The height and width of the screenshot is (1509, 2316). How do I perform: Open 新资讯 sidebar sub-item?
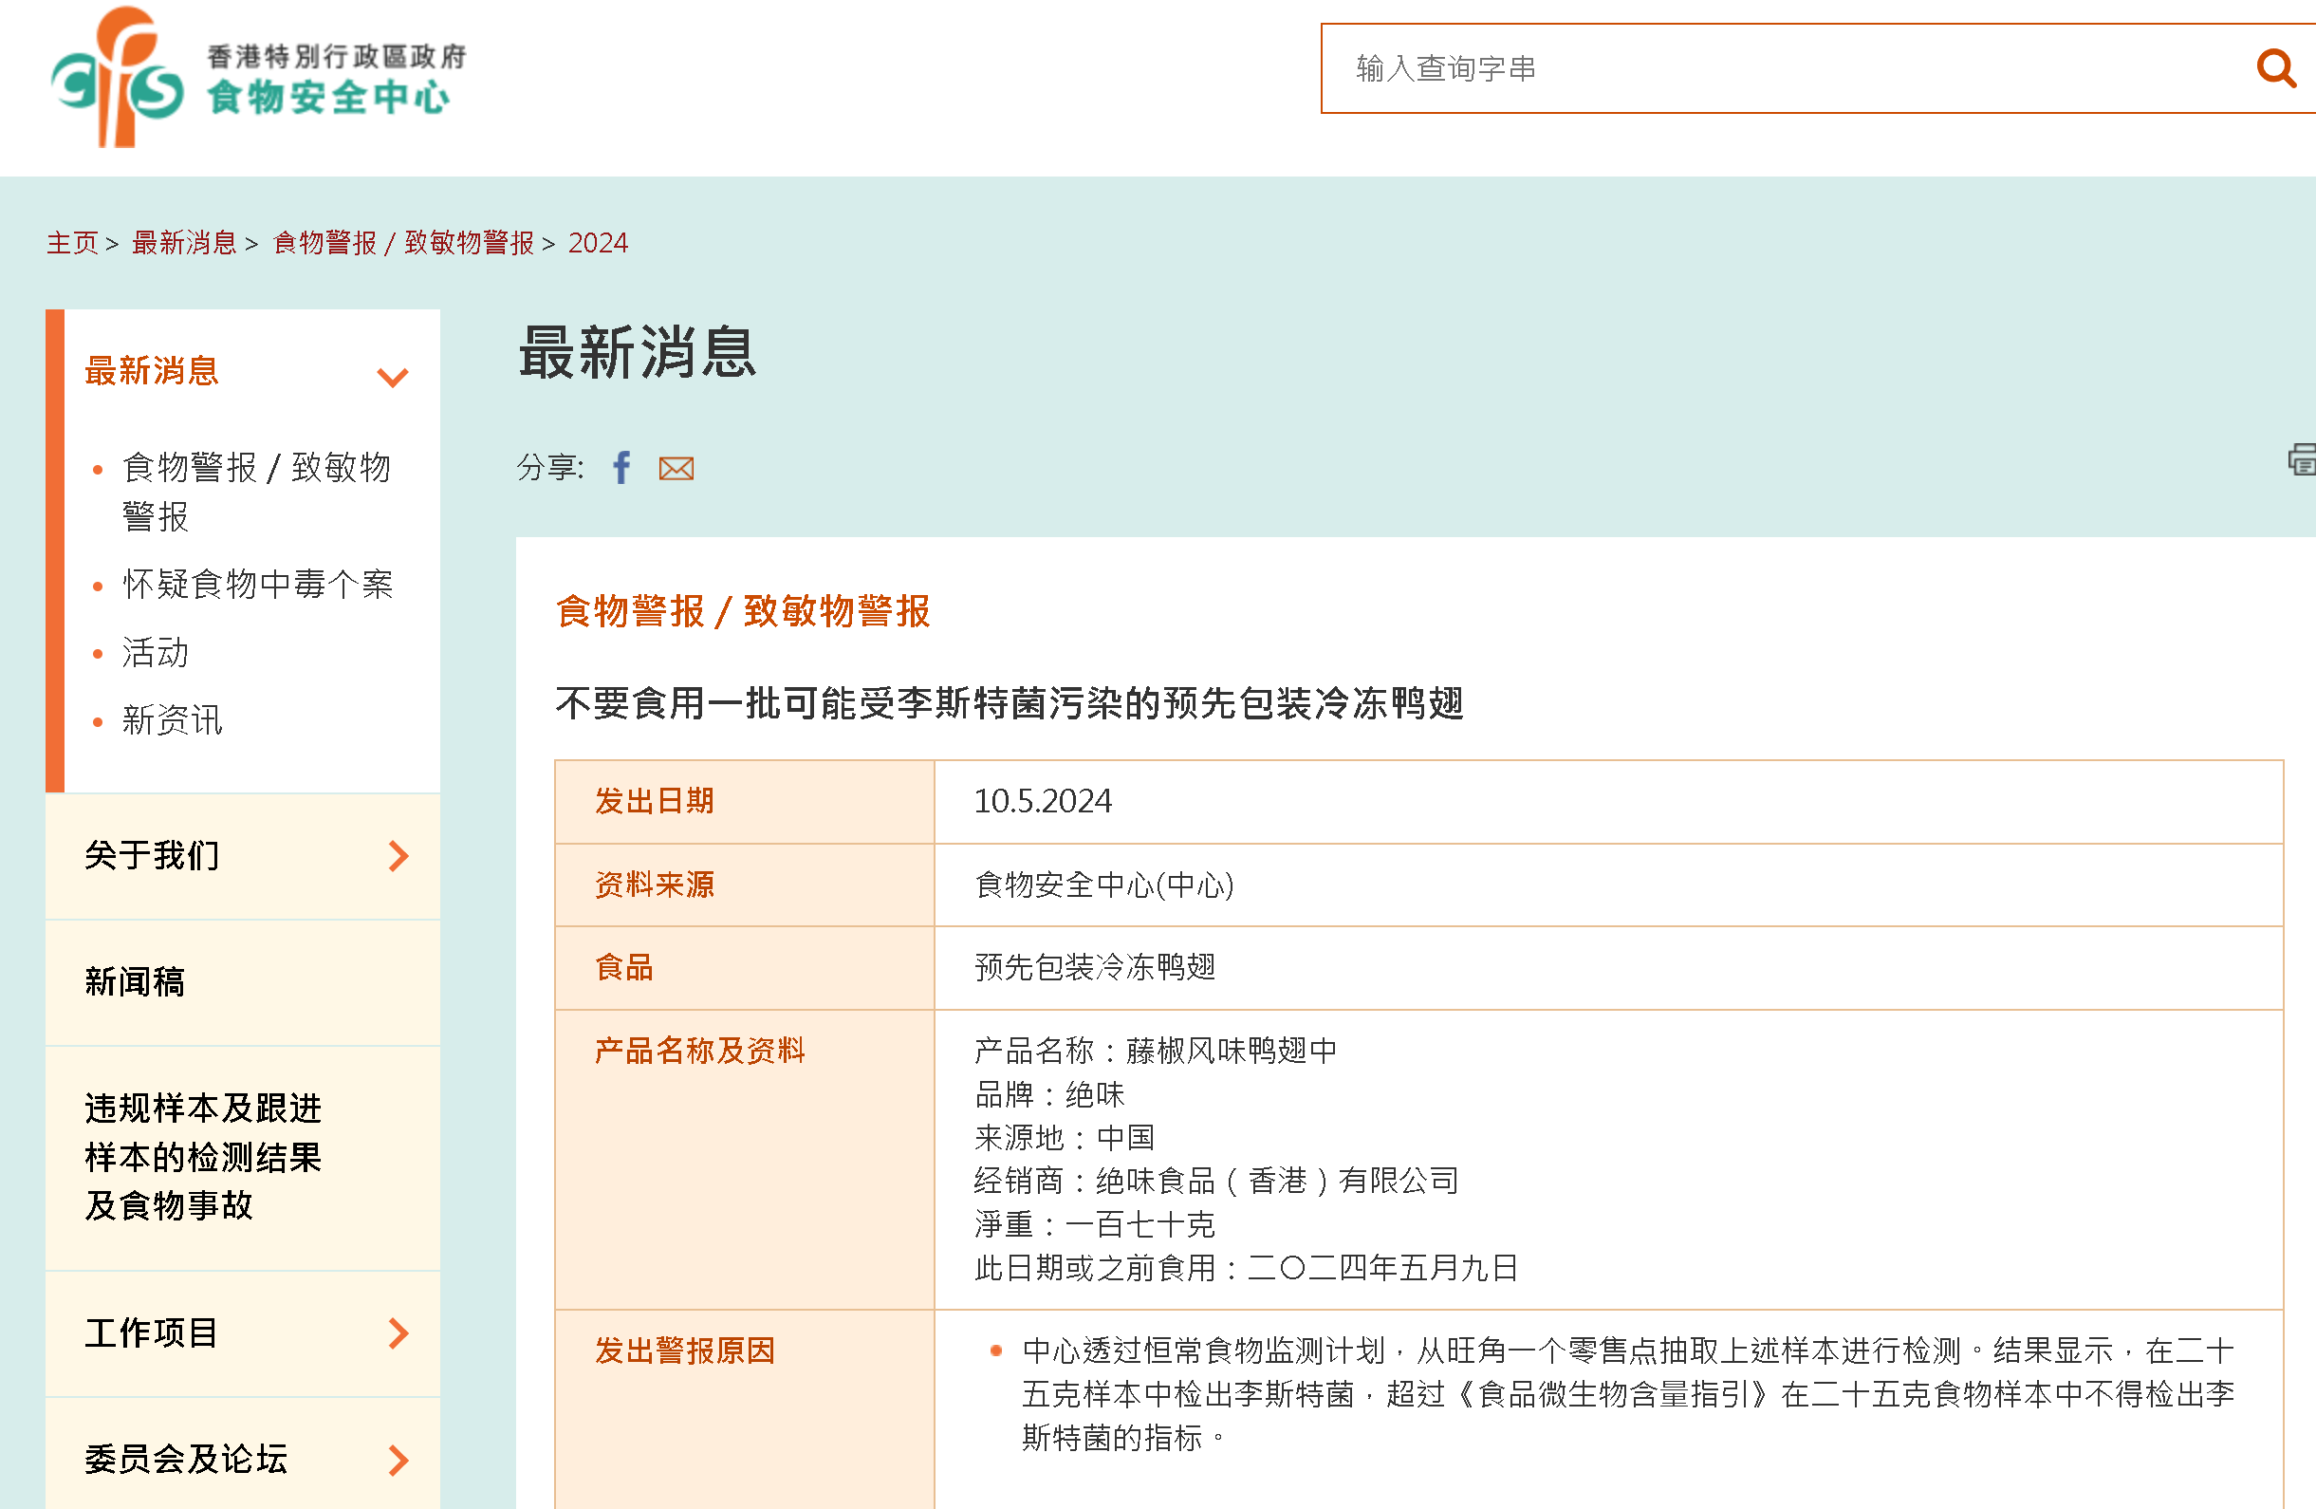173,720
